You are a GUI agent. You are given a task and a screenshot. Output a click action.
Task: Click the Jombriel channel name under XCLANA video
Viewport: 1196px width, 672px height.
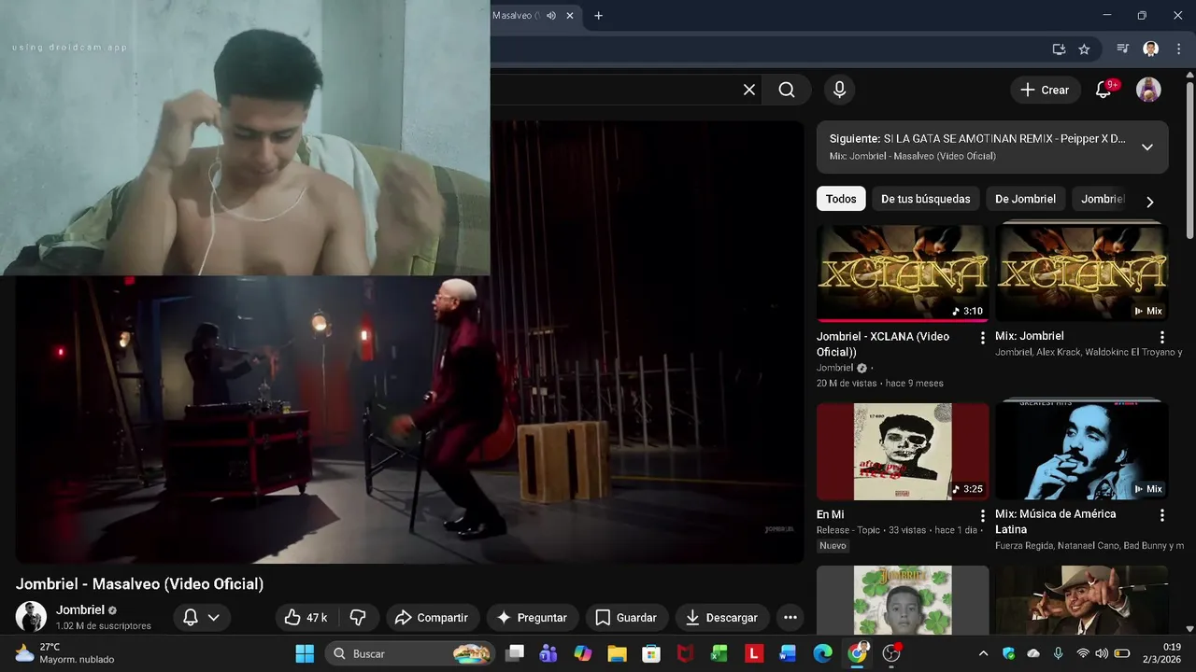(836, 368)
